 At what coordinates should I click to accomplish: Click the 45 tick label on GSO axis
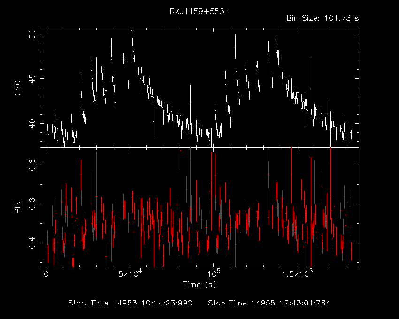pyautogui.click(x=32, y=79)
